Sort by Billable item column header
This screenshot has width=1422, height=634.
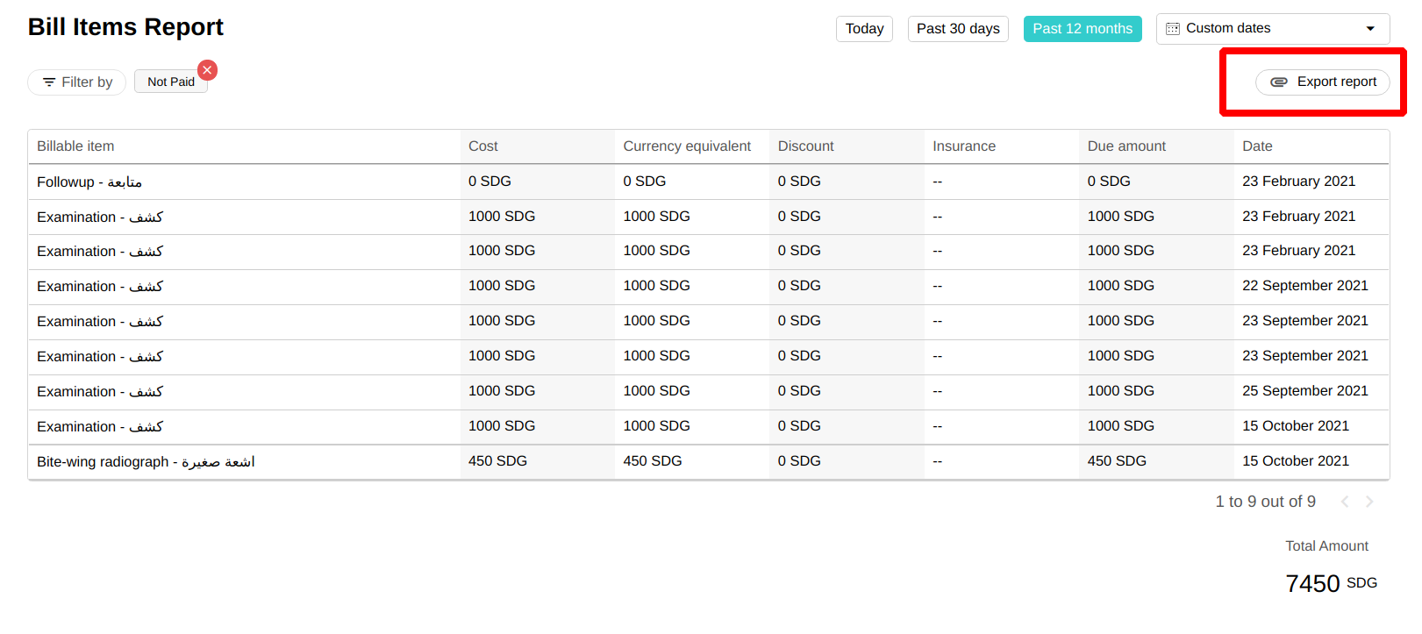click(x=75, y=146)
